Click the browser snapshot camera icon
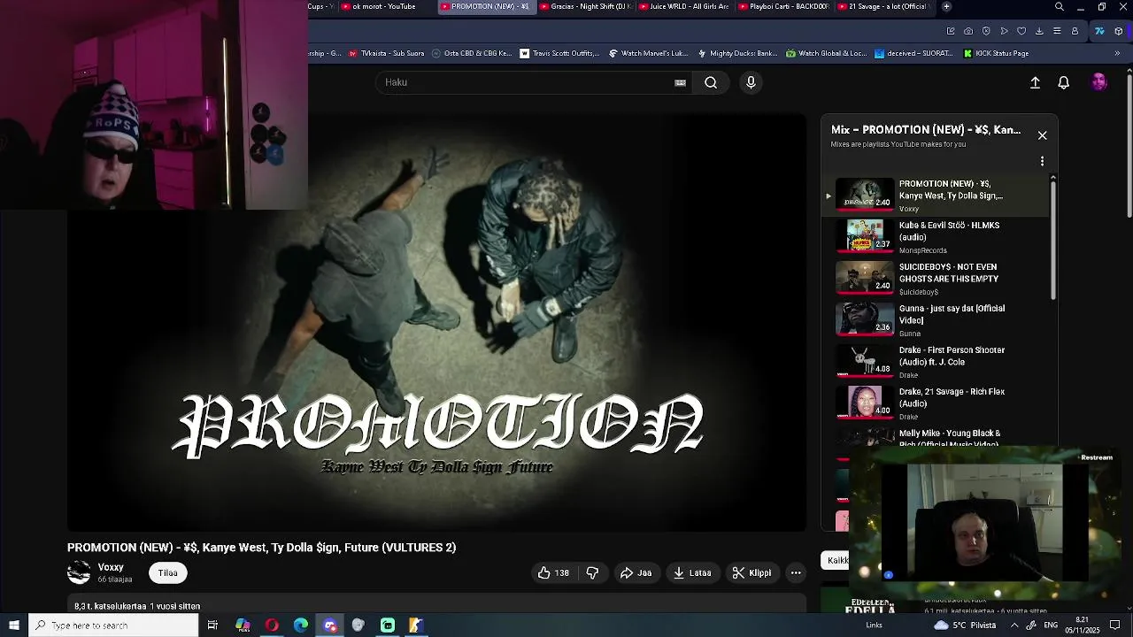 pos(968,31)
